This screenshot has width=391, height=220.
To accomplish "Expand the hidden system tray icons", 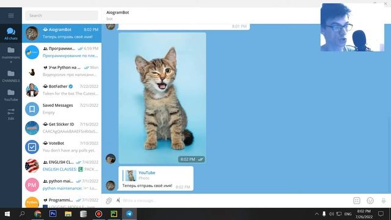I will [x=316, y=214].
